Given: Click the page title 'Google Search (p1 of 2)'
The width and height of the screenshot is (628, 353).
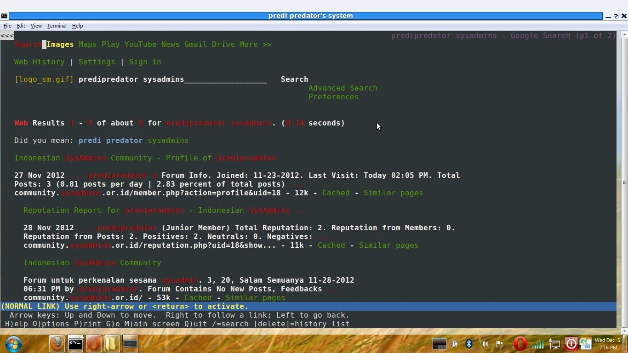Looking at the screenshot, I should point(563,36).
